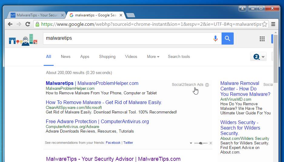Image resolution: width=284 pixels, height=162 pixels.
Task: Go back to the previous page
Action: point(10,24)
